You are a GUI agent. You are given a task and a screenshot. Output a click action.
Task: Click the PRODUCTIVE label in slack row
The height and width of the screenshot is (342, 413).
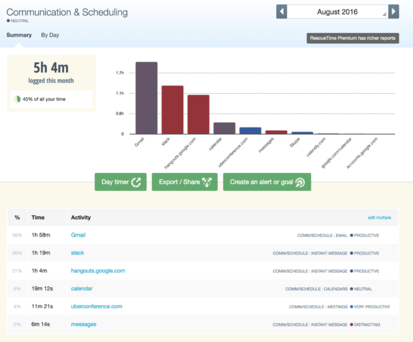point(366,253)
